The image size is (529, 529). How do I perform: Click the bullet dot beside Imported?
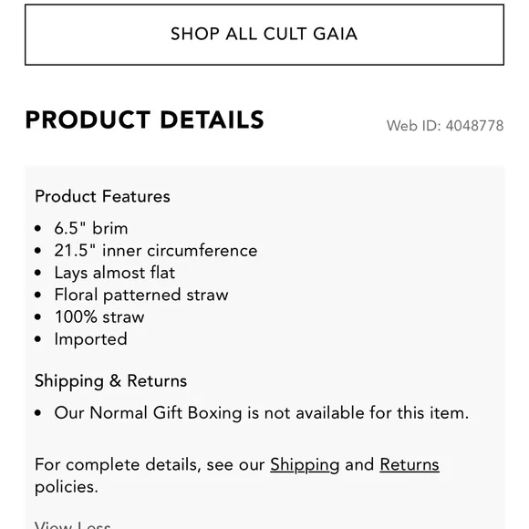tap(37, 339)
